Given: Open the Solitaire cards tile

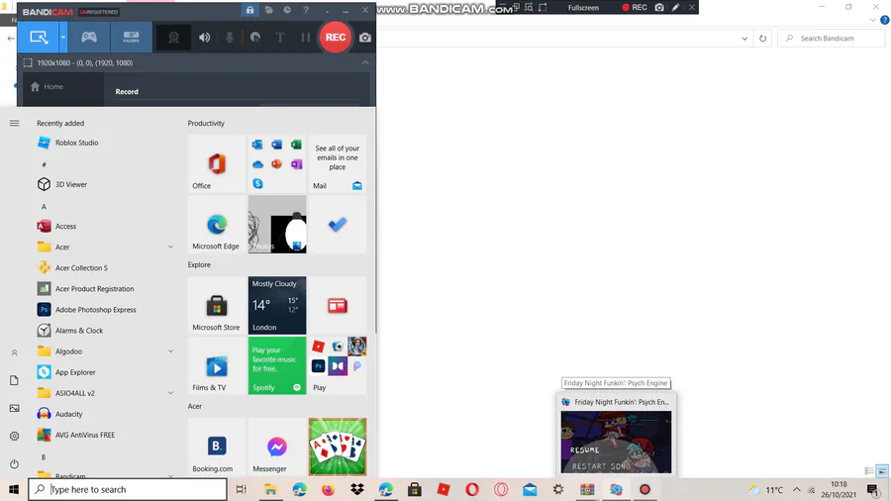Looking at the screenshot, I should coord(337,447).
